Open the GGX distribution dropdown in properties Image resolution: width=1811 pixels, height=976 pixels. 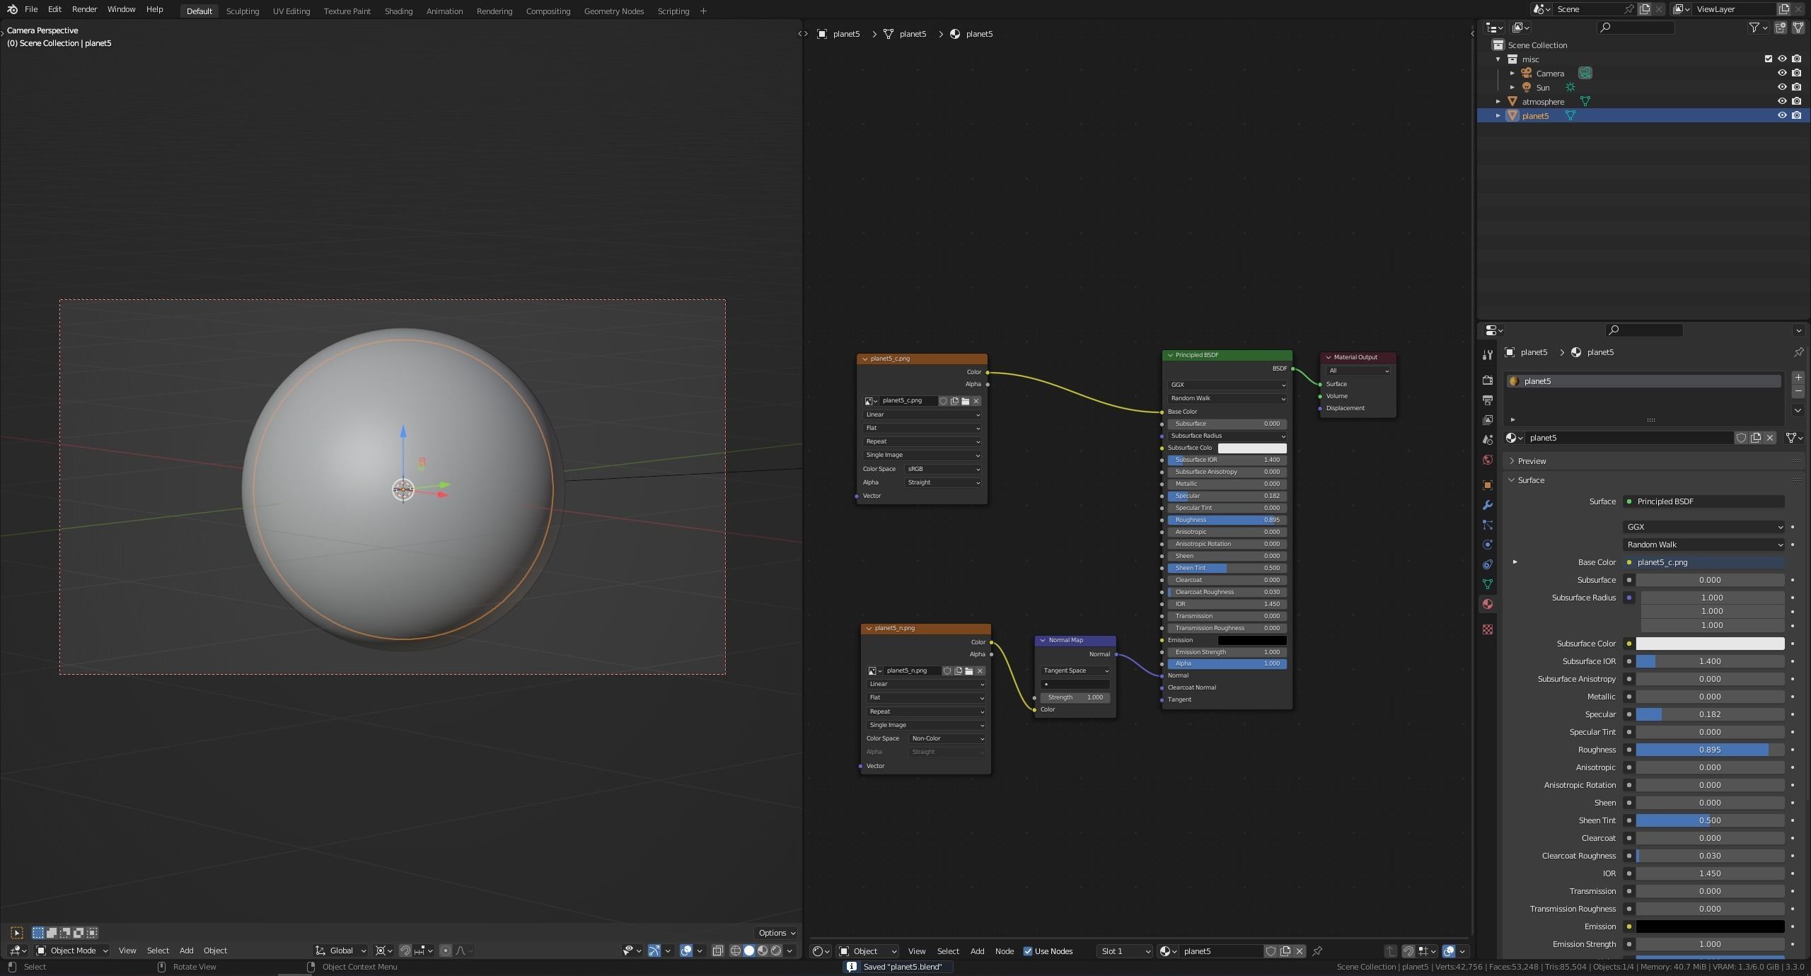point(1703,527)
